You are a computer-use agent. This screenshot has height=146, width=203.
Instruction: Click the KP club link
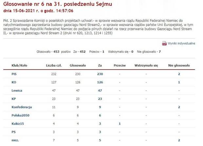click(x=14, y=99)
